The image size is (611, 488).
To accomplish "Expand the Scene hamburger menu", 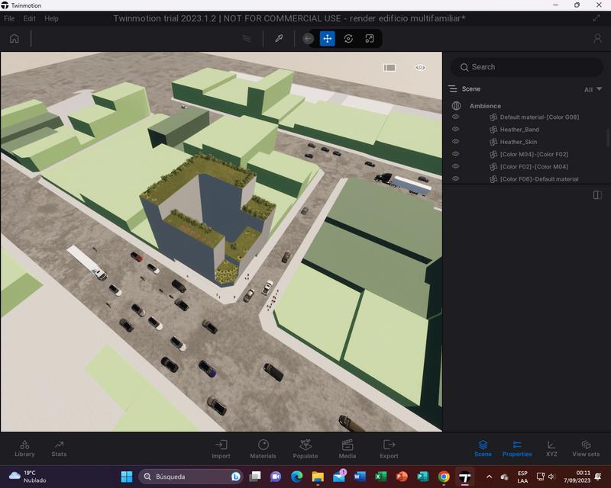I will pyautogui.click(x=453, y=89).
